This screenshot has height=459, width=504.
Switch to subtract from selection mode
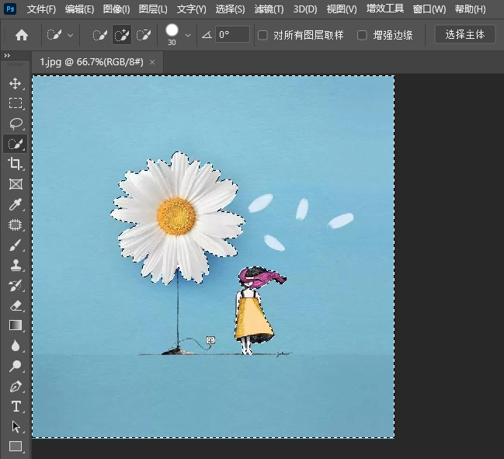[x=144, y=35]
